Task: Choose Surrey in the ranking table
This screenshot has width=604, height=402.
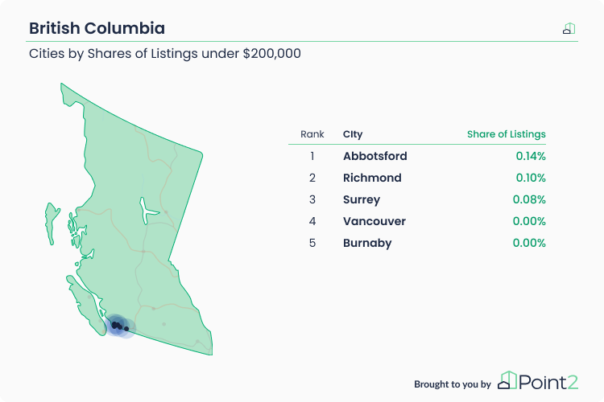Action: click(362, 199)
